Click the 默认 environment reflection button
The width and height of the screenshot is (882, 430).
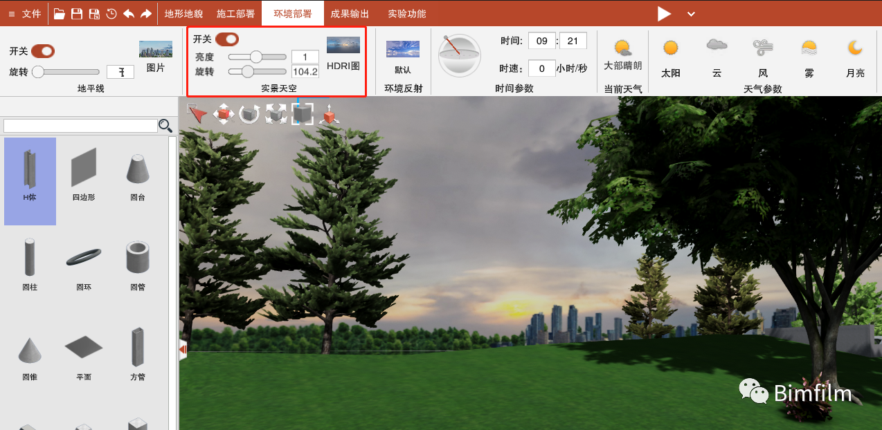click(x=403, y=57)
